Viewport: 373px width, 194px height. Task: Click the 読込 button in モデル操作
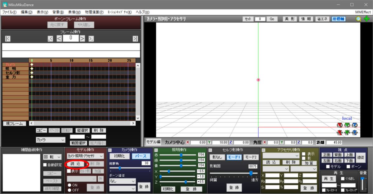pos(75,164)
